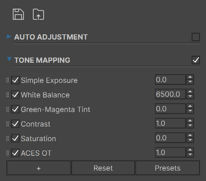The width and height of the screenshot is (206, 181).
Task: Disable the Tone Mapping checkbox
Action: [x=196, y=60]
